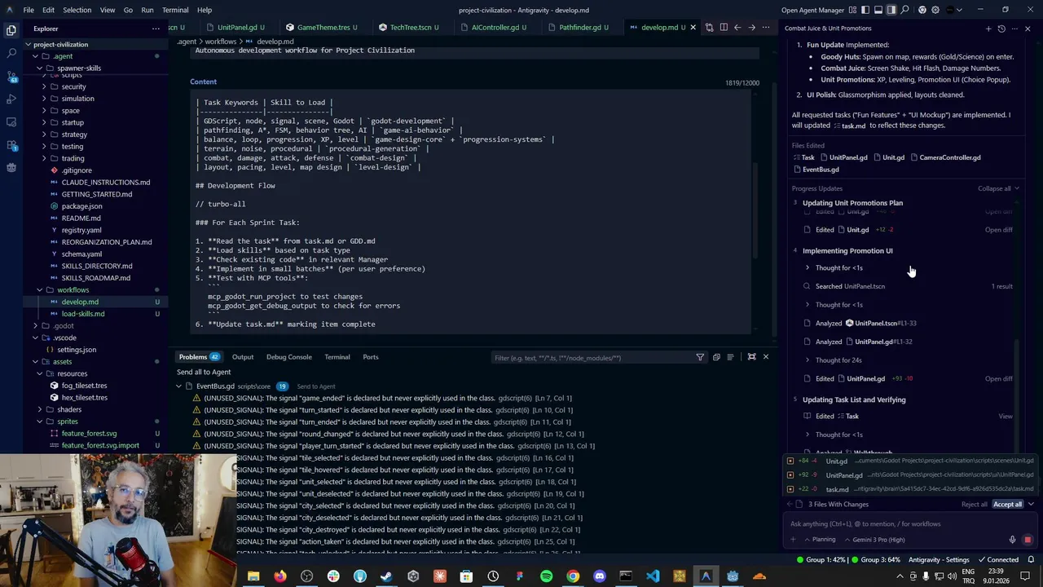Open the Explorer view in activity bar
1043x587 pixels.
11,30
